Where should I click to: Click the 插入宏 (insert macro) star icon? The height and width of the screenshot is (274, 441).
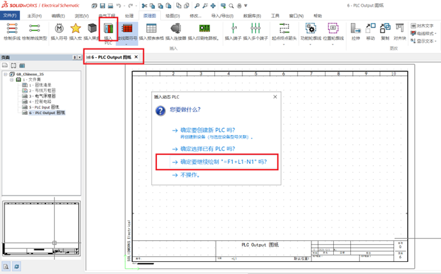(75, 28)
